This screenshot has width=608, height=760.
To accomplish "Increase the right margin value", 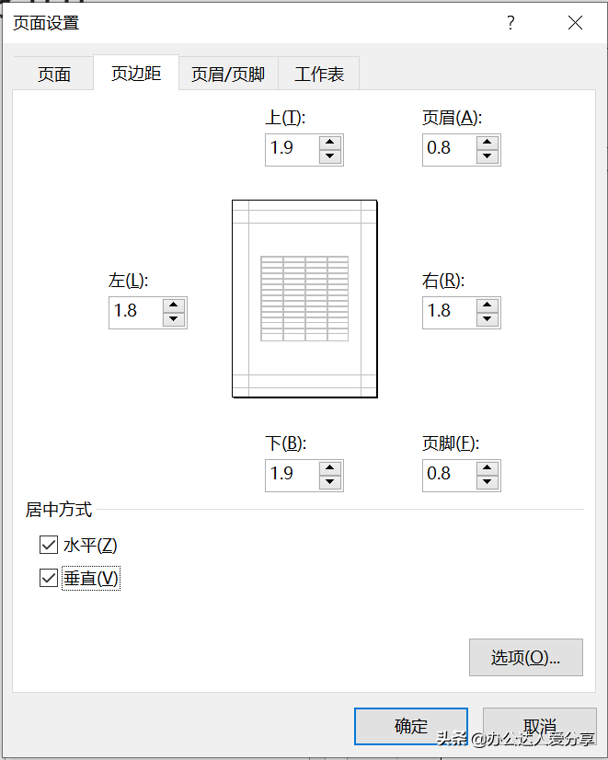I will click(x=488, y=305).
